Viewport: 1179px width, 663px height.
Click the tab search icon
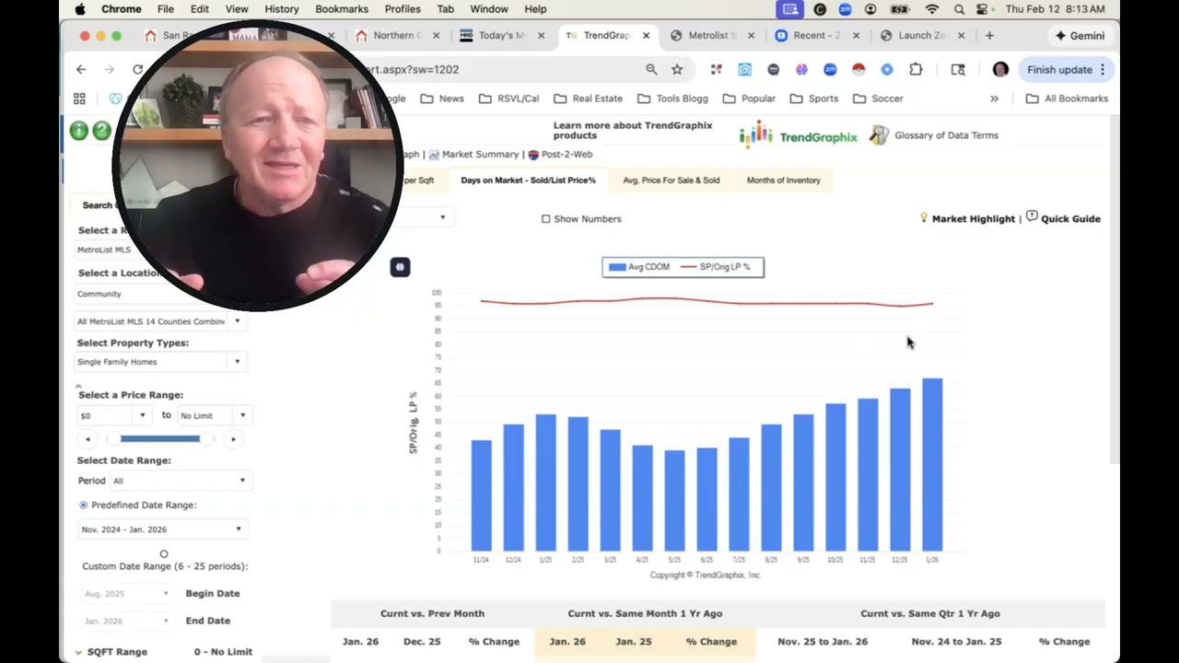(x=958, y=69)
